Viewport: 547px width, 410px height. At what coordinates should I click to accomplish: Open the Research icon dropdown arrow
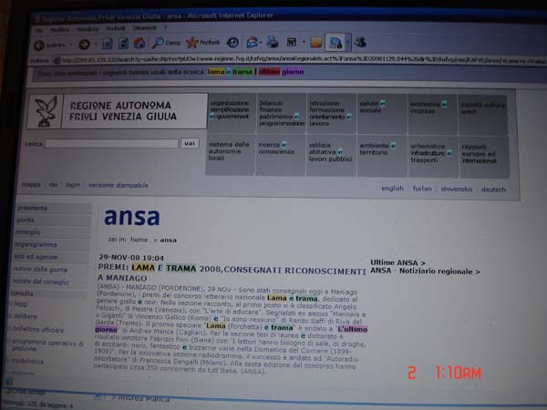tap(347, 42)
